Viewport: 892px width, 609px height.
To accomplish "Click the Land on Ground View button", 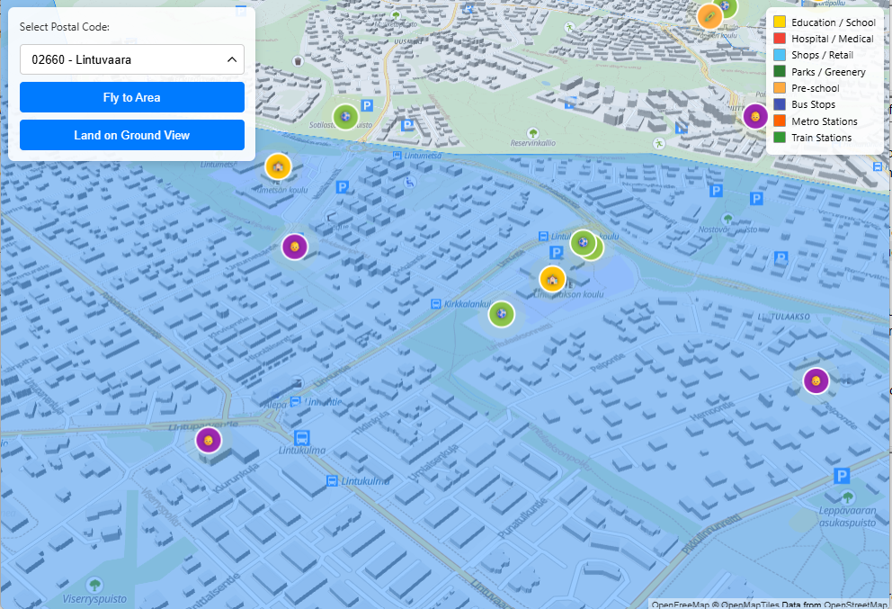I will [132, 135].
